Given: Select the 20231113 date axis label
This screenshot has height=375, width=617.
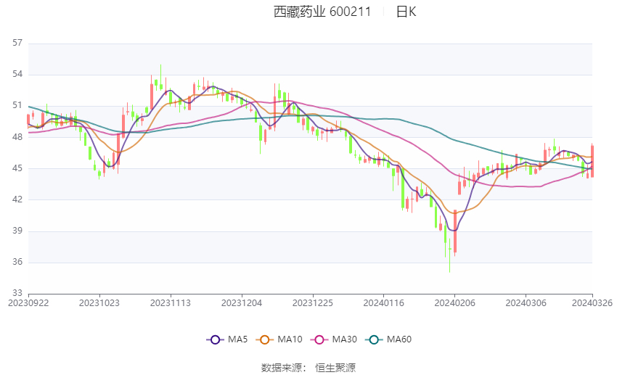Looking at the screenshot, I should pos(171,303).
